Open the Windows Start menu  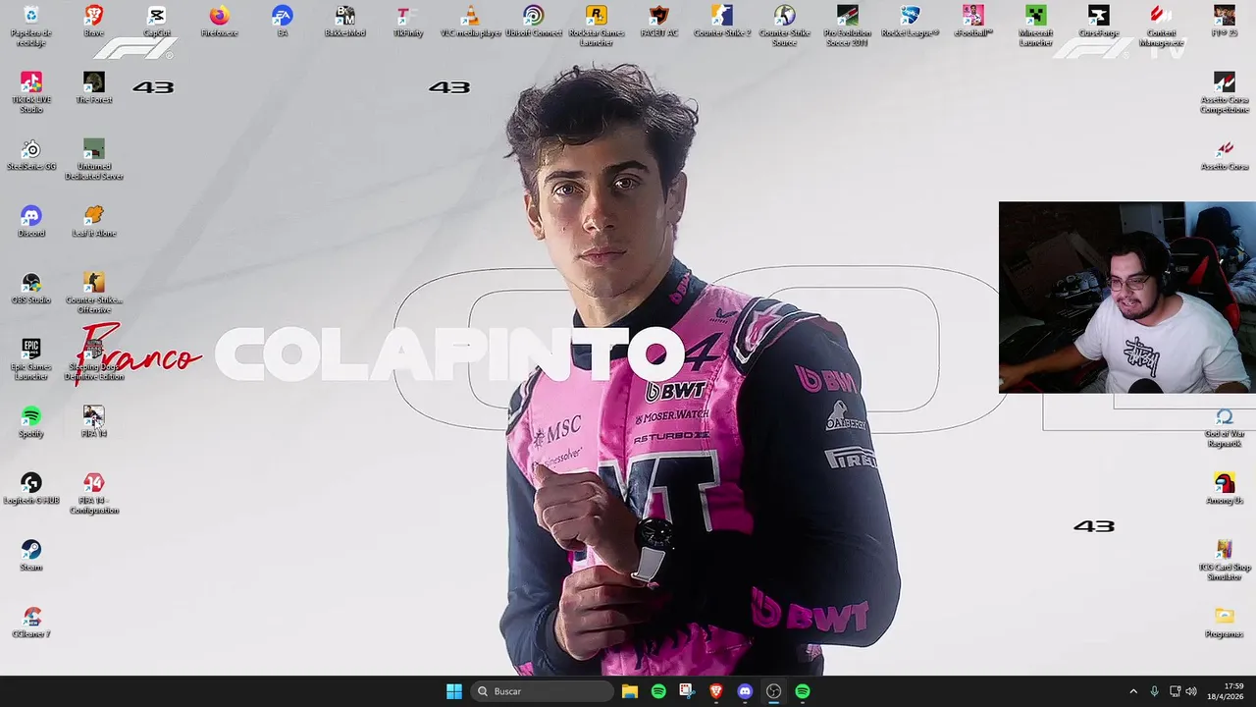tap(454, 691)
